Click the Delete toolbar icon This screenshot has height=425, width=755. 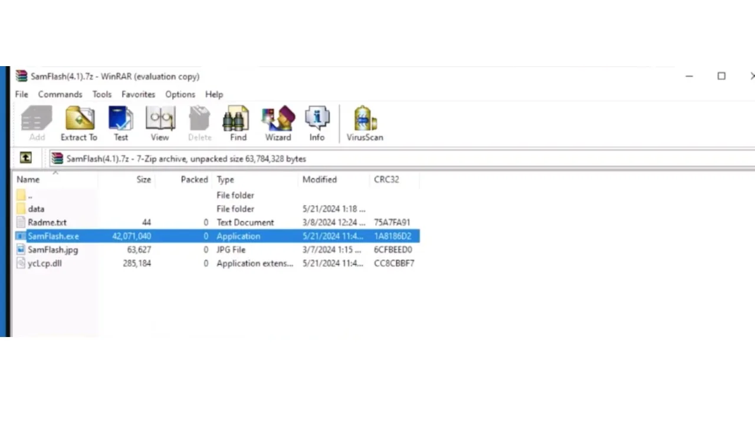pos(199,124)
